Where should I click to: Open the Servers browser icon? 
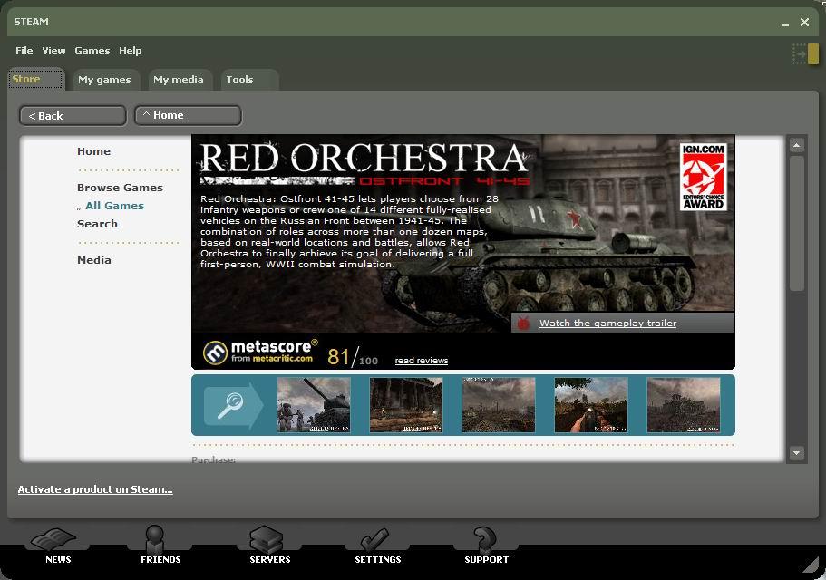[267, 539]
